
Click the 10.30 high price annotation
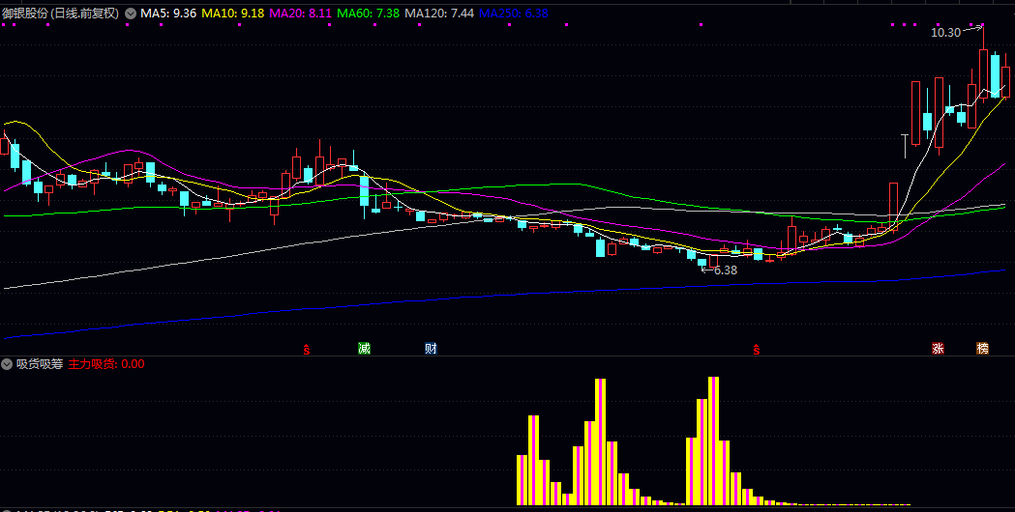(945, 32)
